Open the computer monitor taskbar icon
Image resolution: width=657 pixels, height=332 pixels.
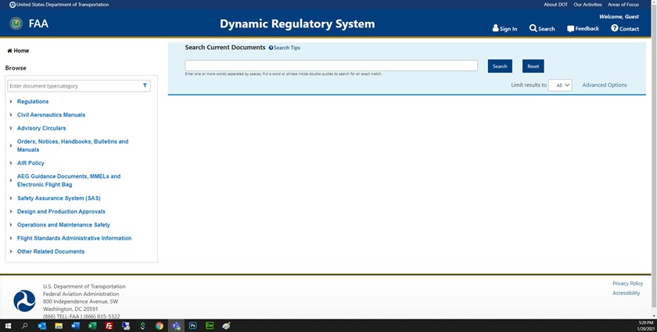click(x=126, y=326)
